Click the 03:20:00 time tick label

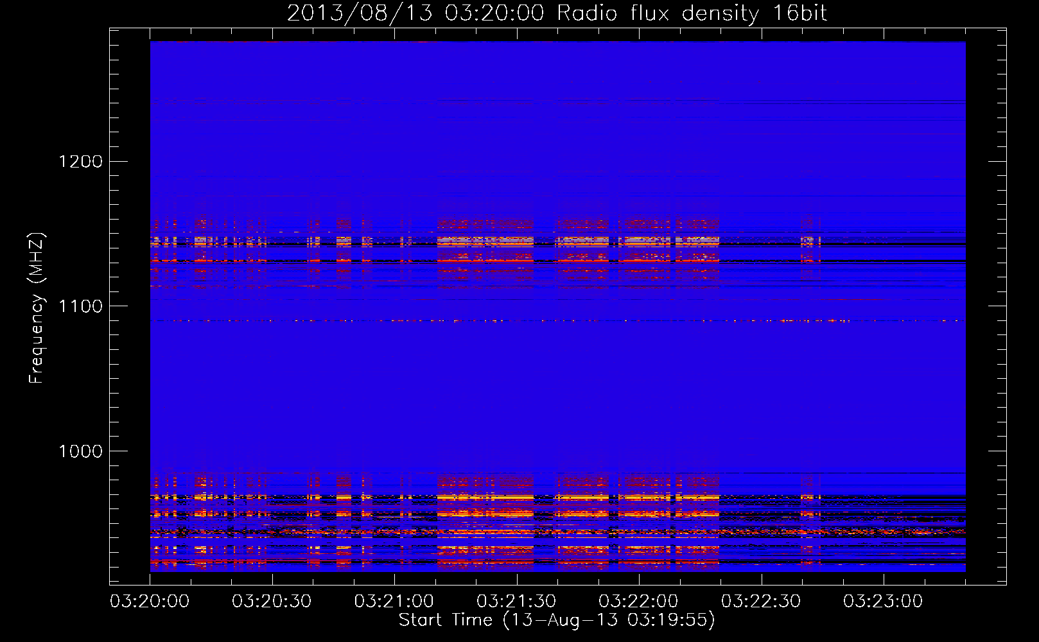point(150,601)
